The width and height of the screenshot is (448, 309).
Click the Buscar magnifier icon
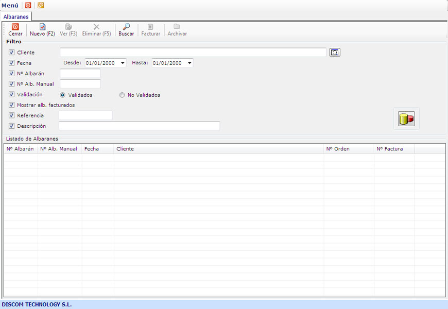coord(126,27)
